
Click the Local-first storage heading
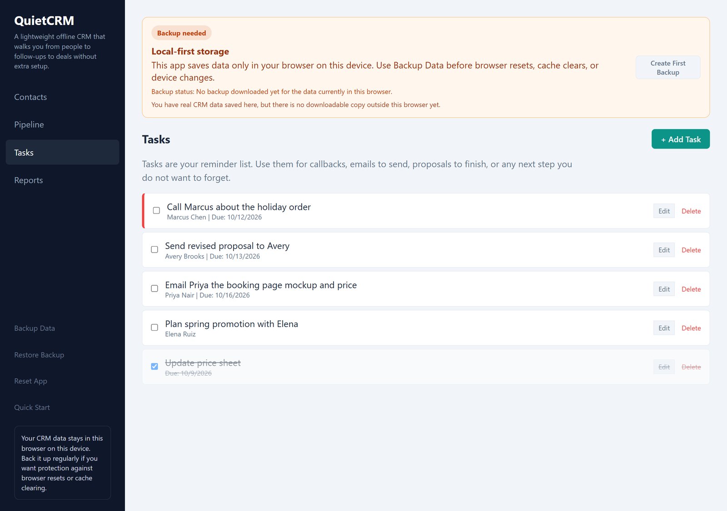pyautogui.click(x=190, y=51)
